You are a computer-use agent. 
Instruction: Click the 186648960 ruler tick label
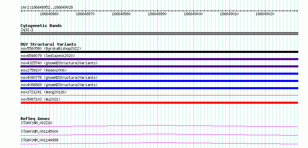coord(49,14)
